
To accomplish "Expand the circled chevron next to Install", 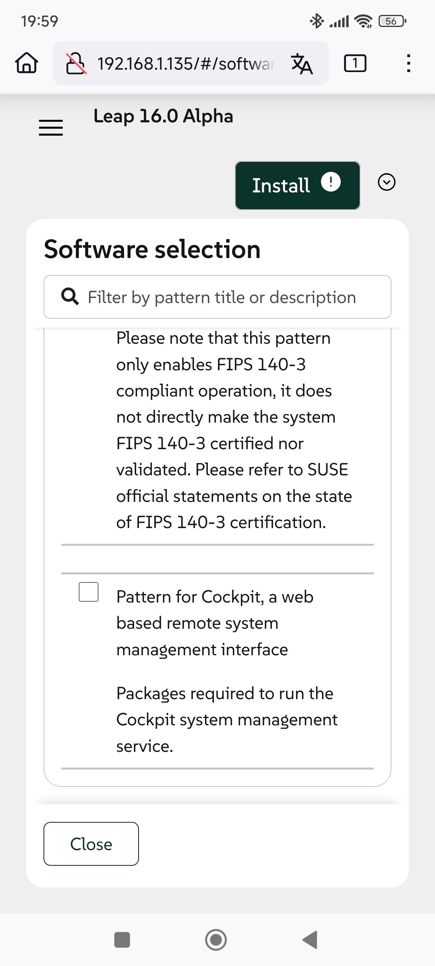I will [x=387, y=182].
